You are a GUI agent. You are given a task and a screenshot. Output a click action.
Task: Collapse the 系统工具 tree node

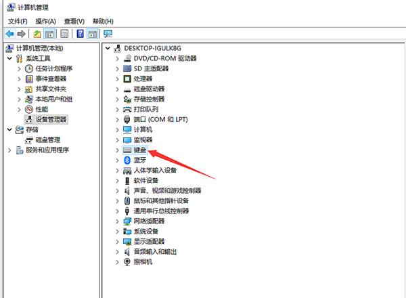(x=9, y=58)
